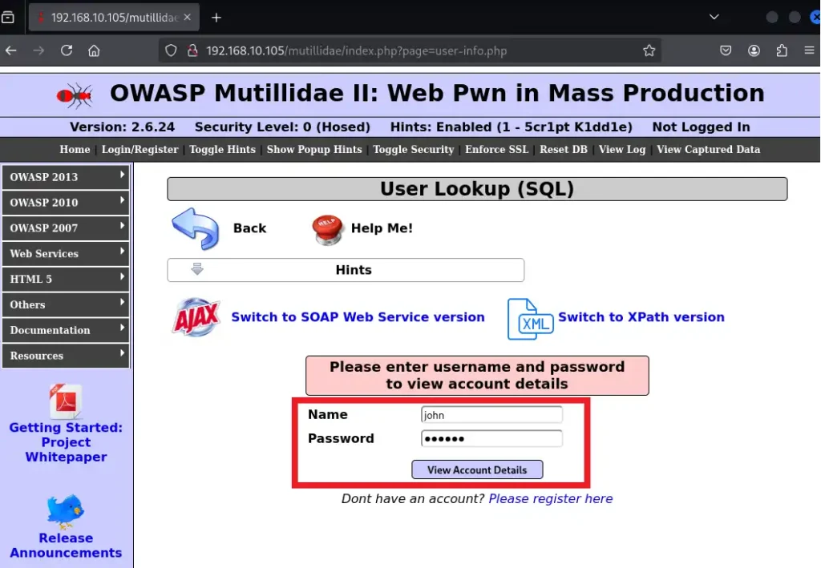Expand the Web Services menu

pyautogui.click(x=66, y=254)
